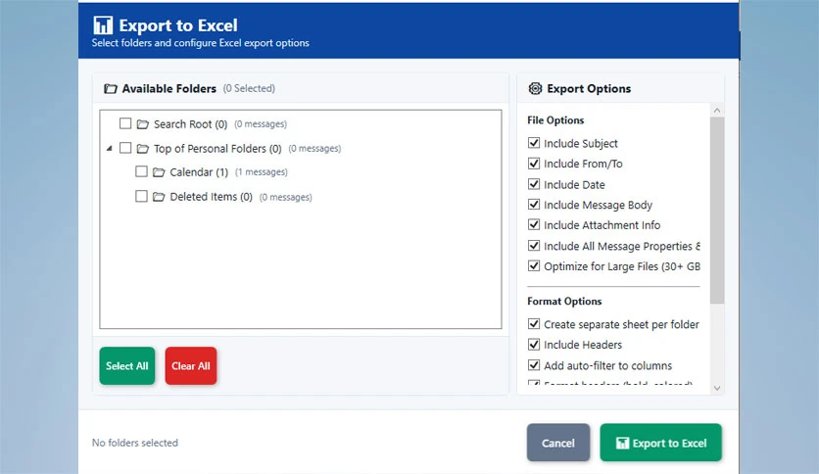Click the Export Options gear icon

[535, 88]
